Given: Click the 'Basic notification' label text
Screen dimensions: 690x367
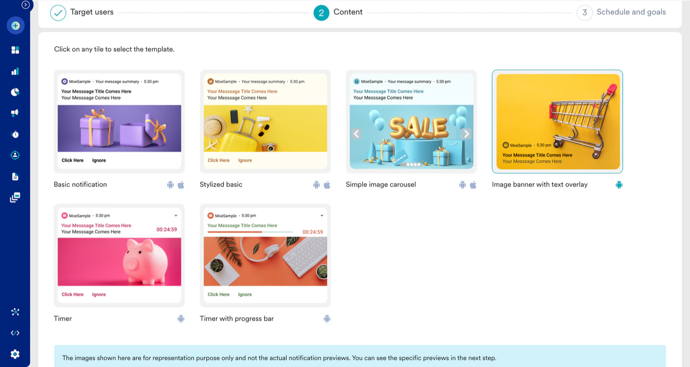Looking at the screenshot, I should (80, 184).
